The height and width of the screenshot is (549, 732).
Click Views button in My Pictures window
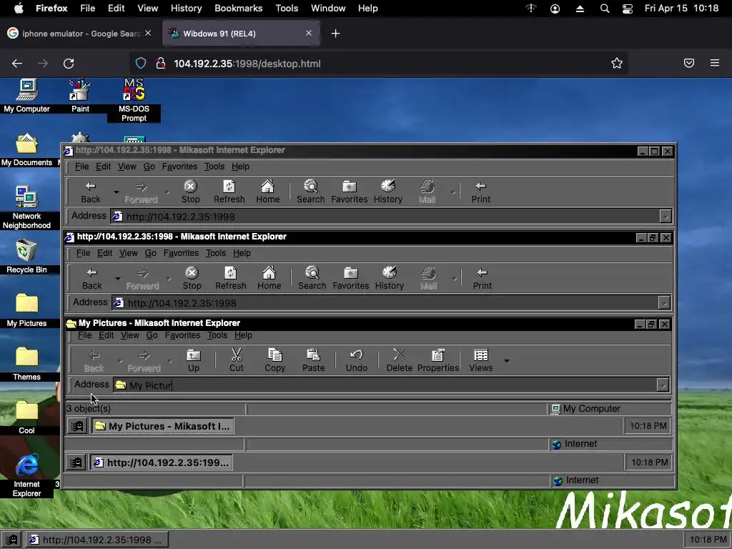(x=481, y=360)
